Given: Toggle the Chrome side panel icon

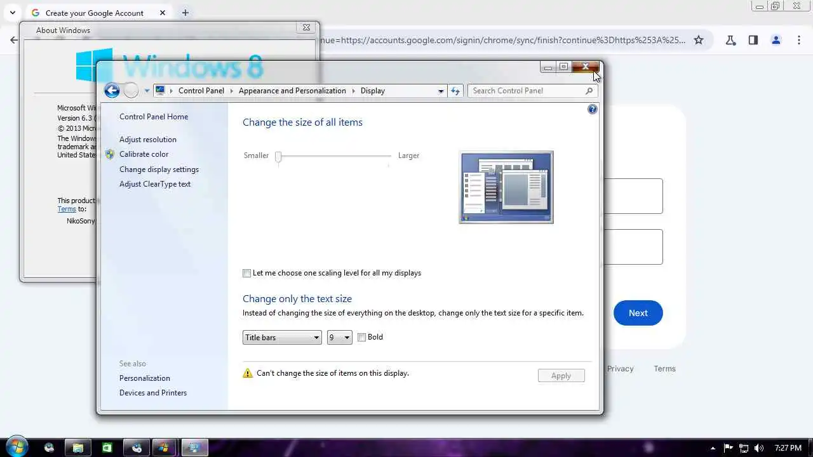Looking at the screenshot, I should pos(753,40).
